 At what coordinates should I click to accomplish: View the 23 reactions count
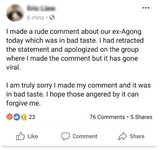click(32, 117)
